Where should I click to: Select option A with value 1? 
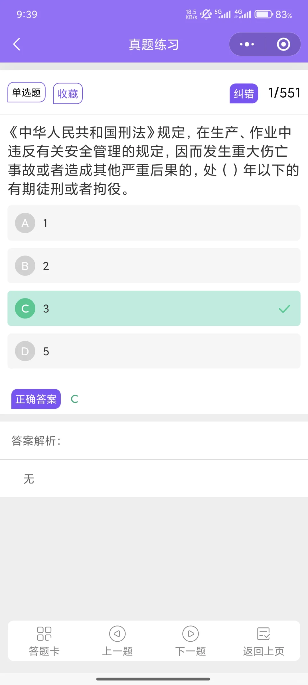[x=154, y=223]
